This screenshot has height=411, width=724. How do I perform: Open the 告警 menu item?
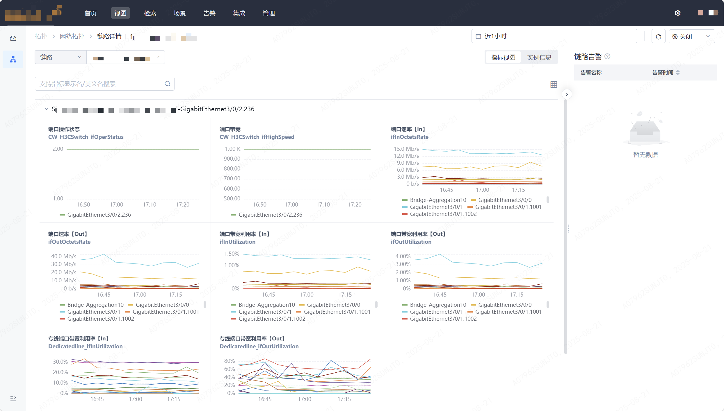pos(209,13)
